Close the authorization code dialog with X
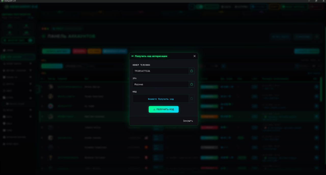Image resolution: width=326 pixels, height=175 pixels. point(195,56)
